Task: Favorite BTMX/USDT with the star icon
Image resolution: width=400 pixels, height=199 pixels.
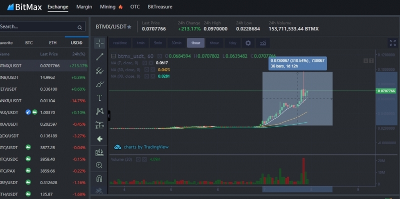Action: pyautogui.click(x=129, y=27)
